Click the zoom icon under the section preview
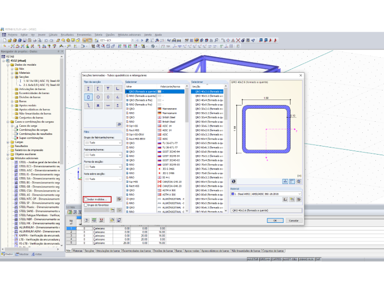 tap(299, 181)
